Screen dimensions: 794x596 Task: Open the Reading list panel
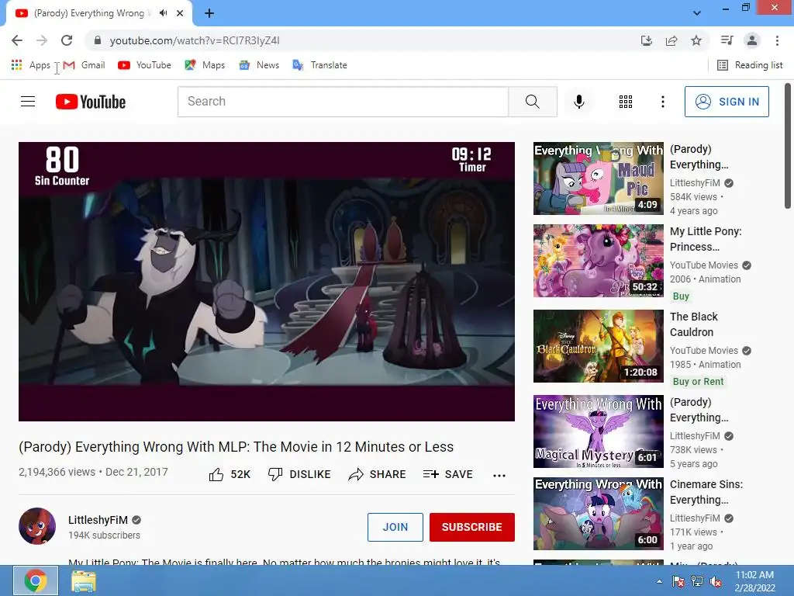point(751,65)
